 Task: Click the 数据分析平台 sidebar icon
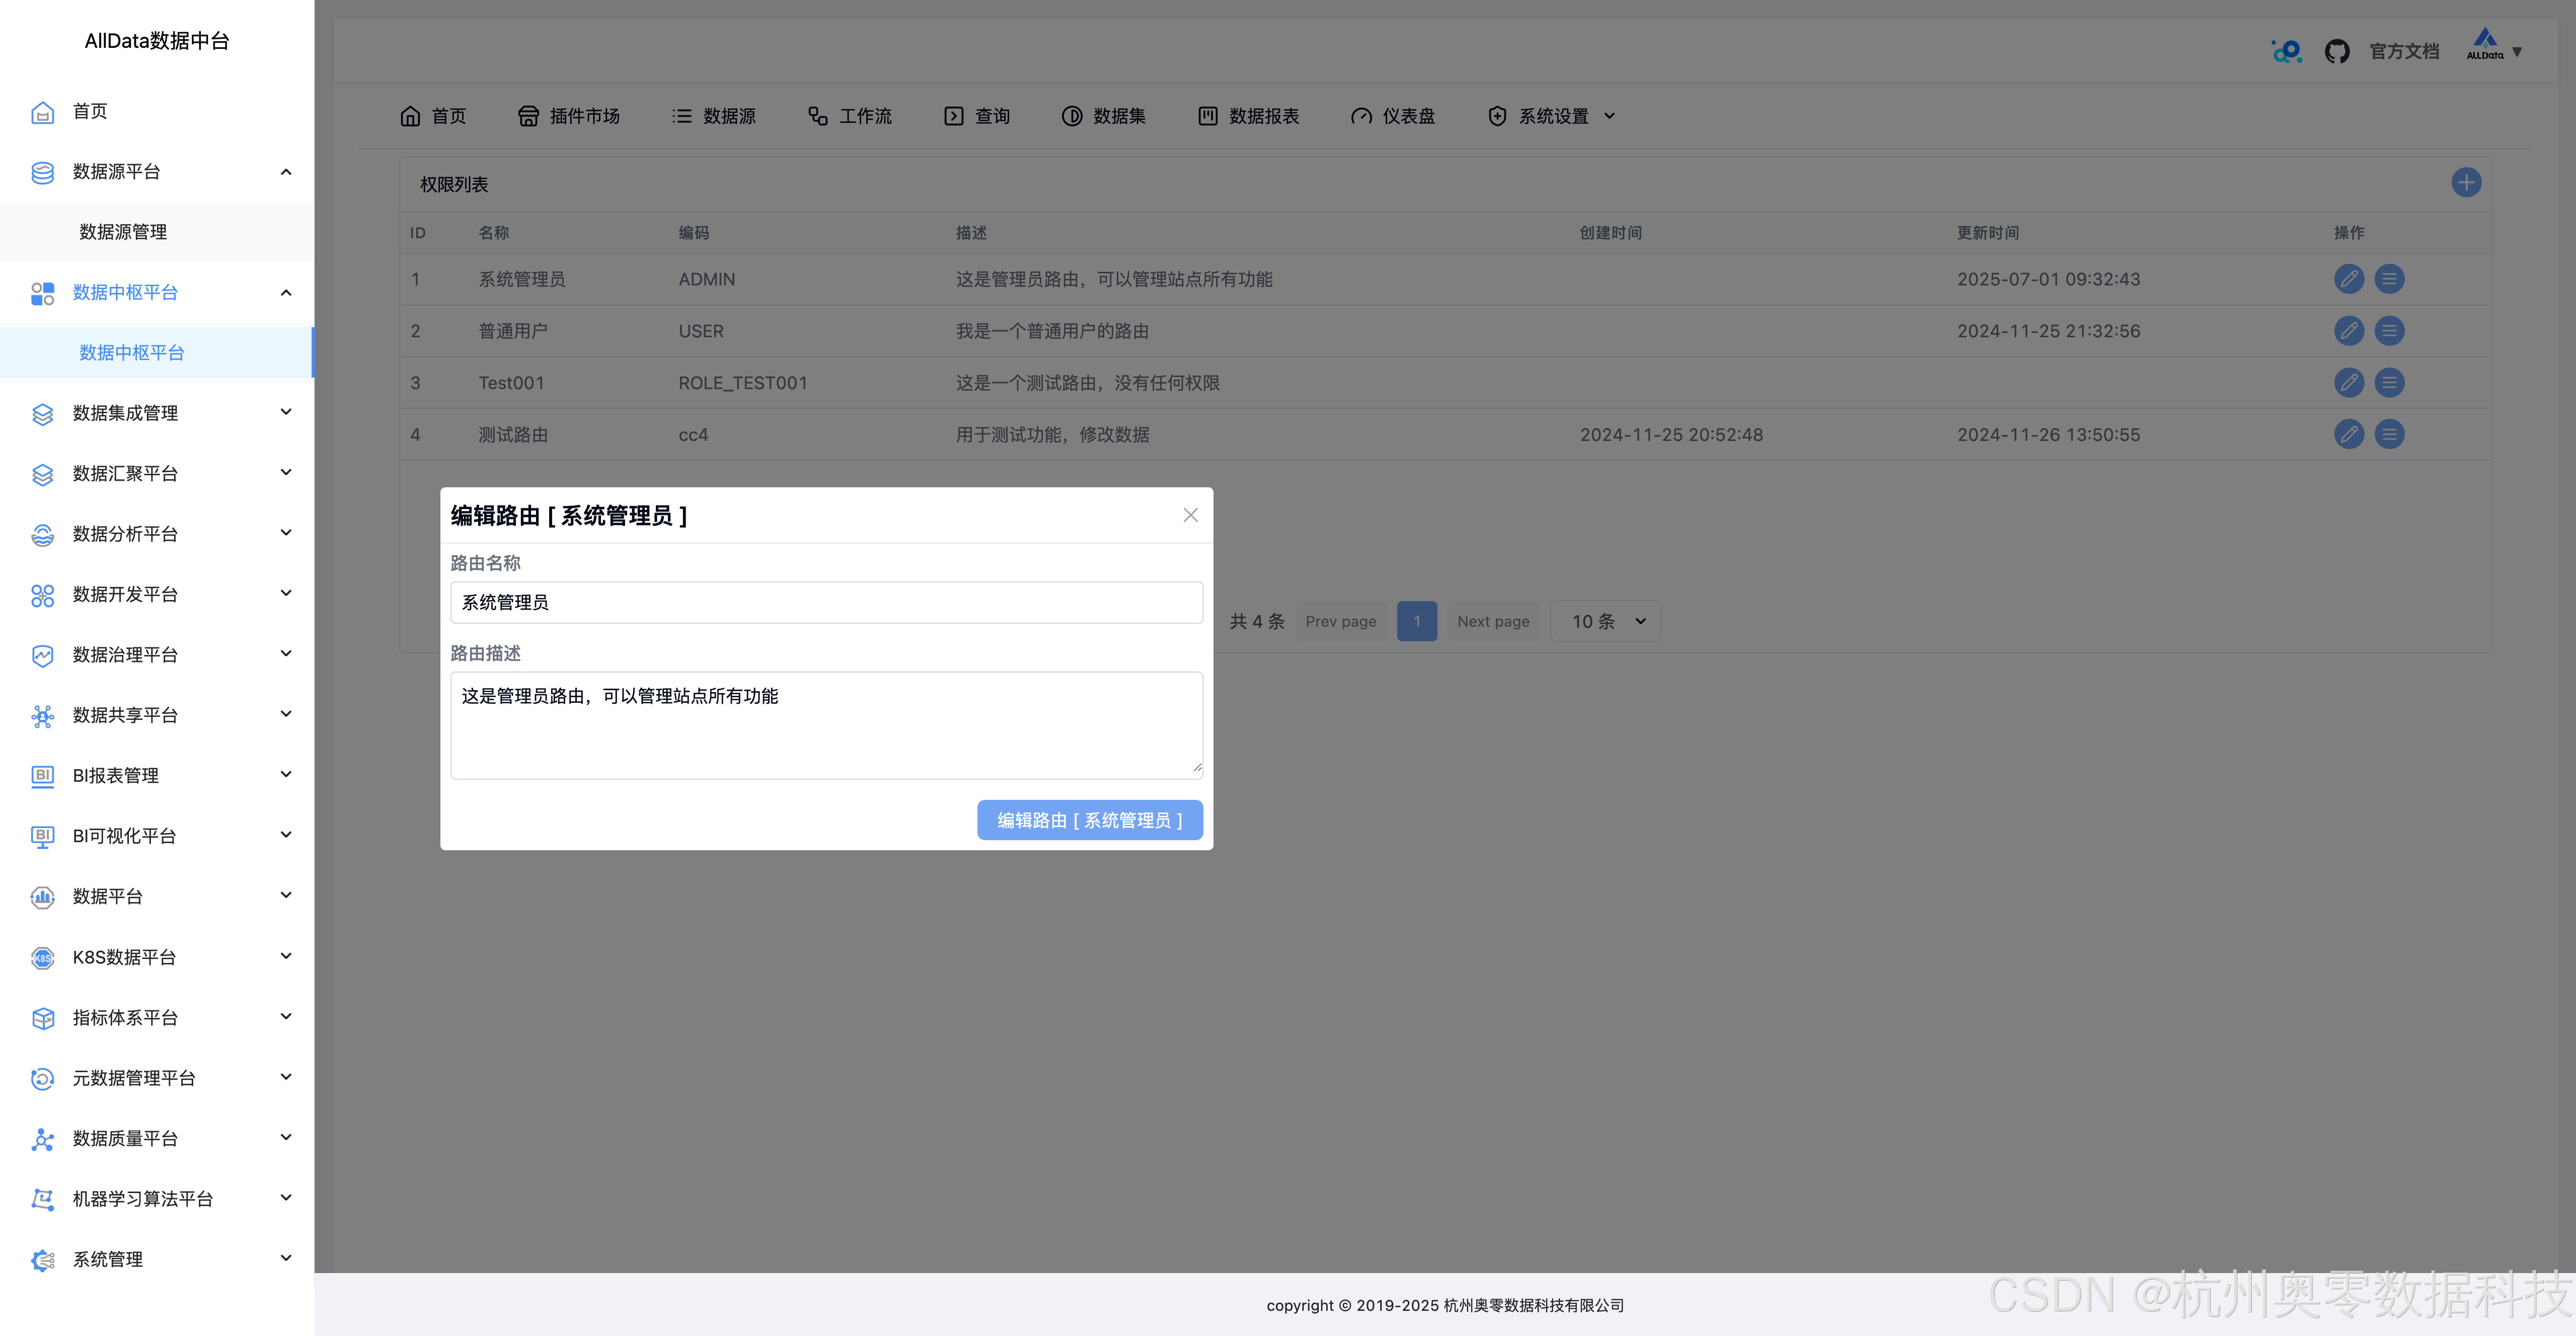42,535
